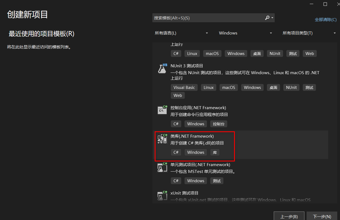The image size is (340, 220).
Task: Click the search magnifier icon
Action: point(267,18)
